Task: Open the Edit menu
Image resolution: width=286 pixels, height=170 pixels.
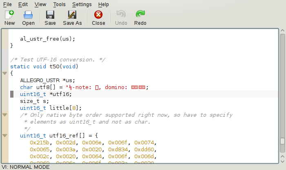Action: point(23,4)
